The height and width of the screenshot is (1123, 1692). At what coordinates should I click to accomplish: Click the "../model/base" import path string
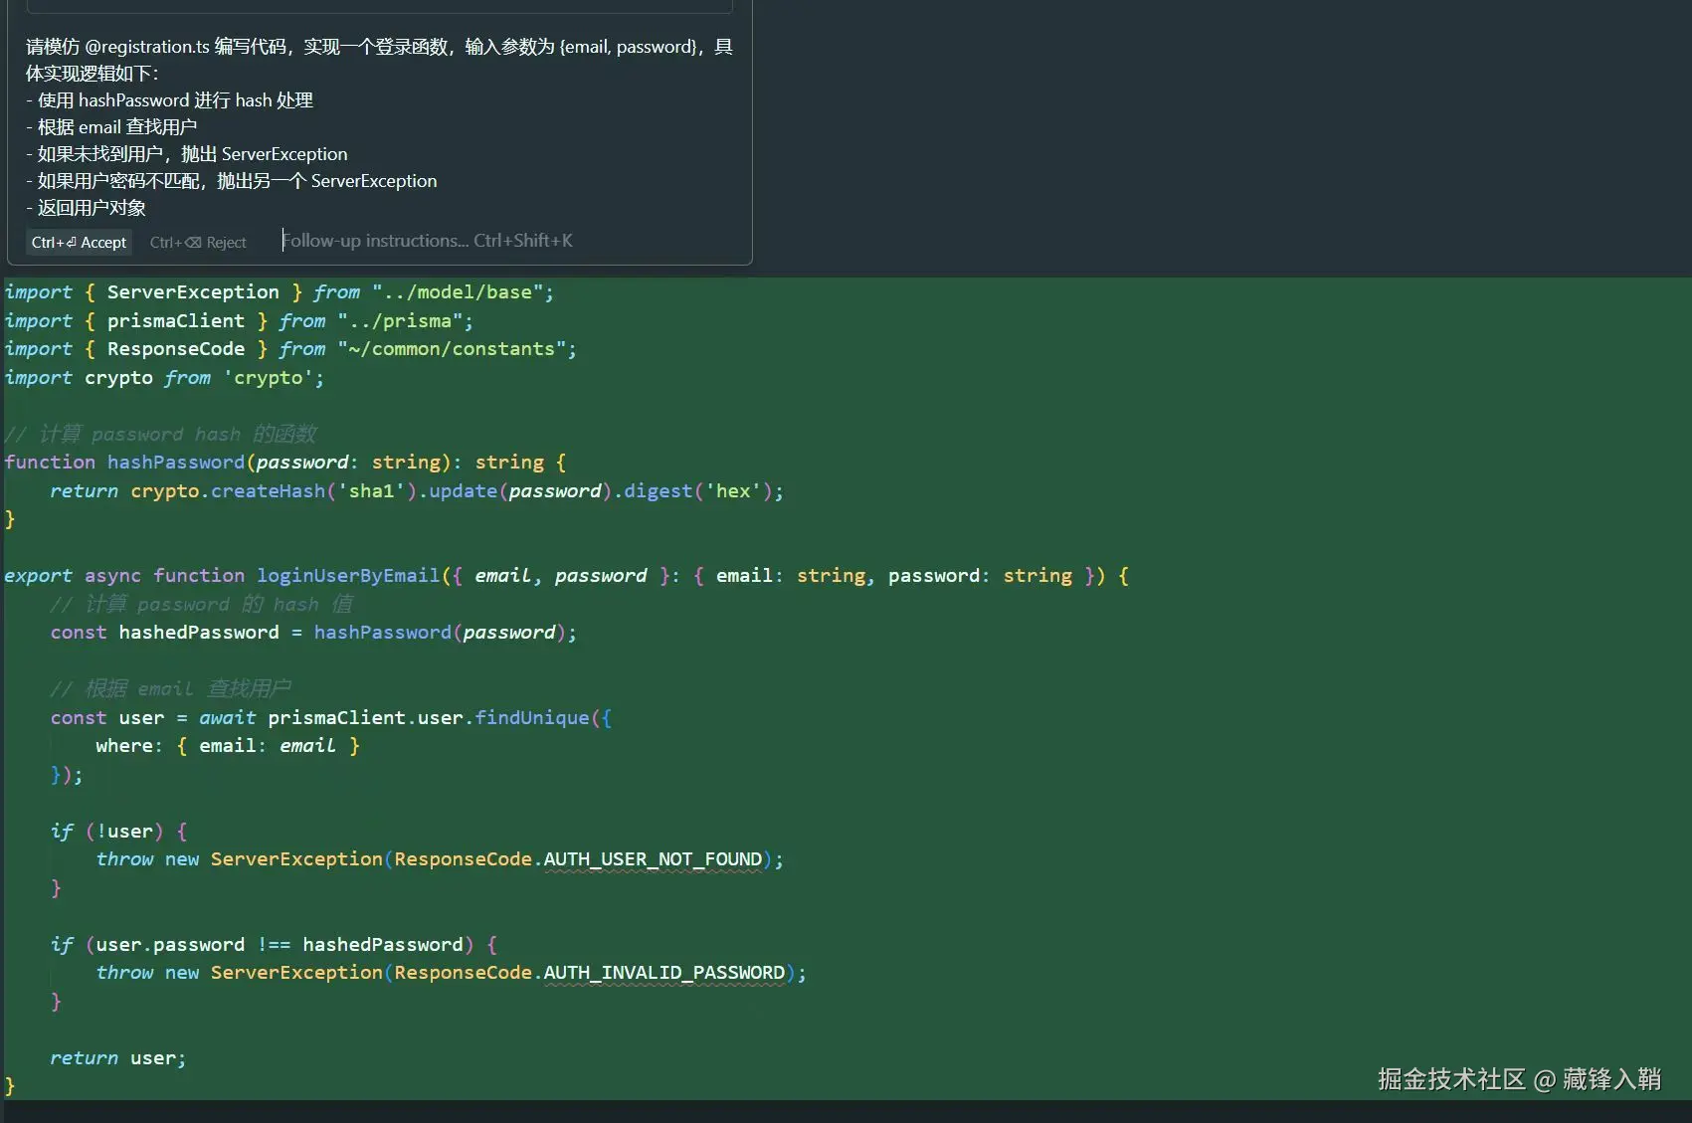pyautogui.click(x=458, y=291)
